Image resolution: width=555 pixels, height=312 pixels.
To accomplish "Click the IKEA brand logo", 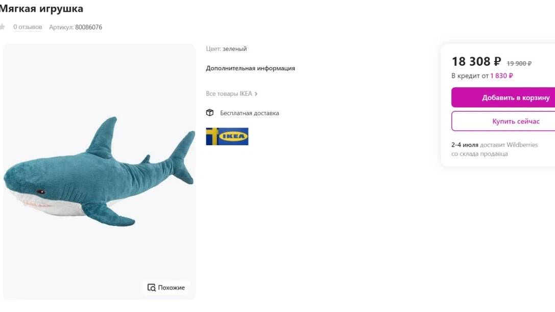I will coord(227,137).
